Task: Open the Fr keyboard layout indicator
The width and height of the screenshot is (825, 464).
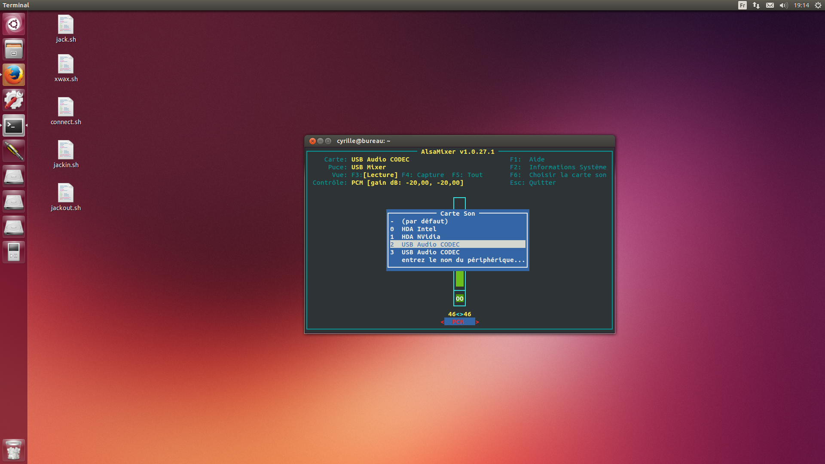Action: [742, 5]
